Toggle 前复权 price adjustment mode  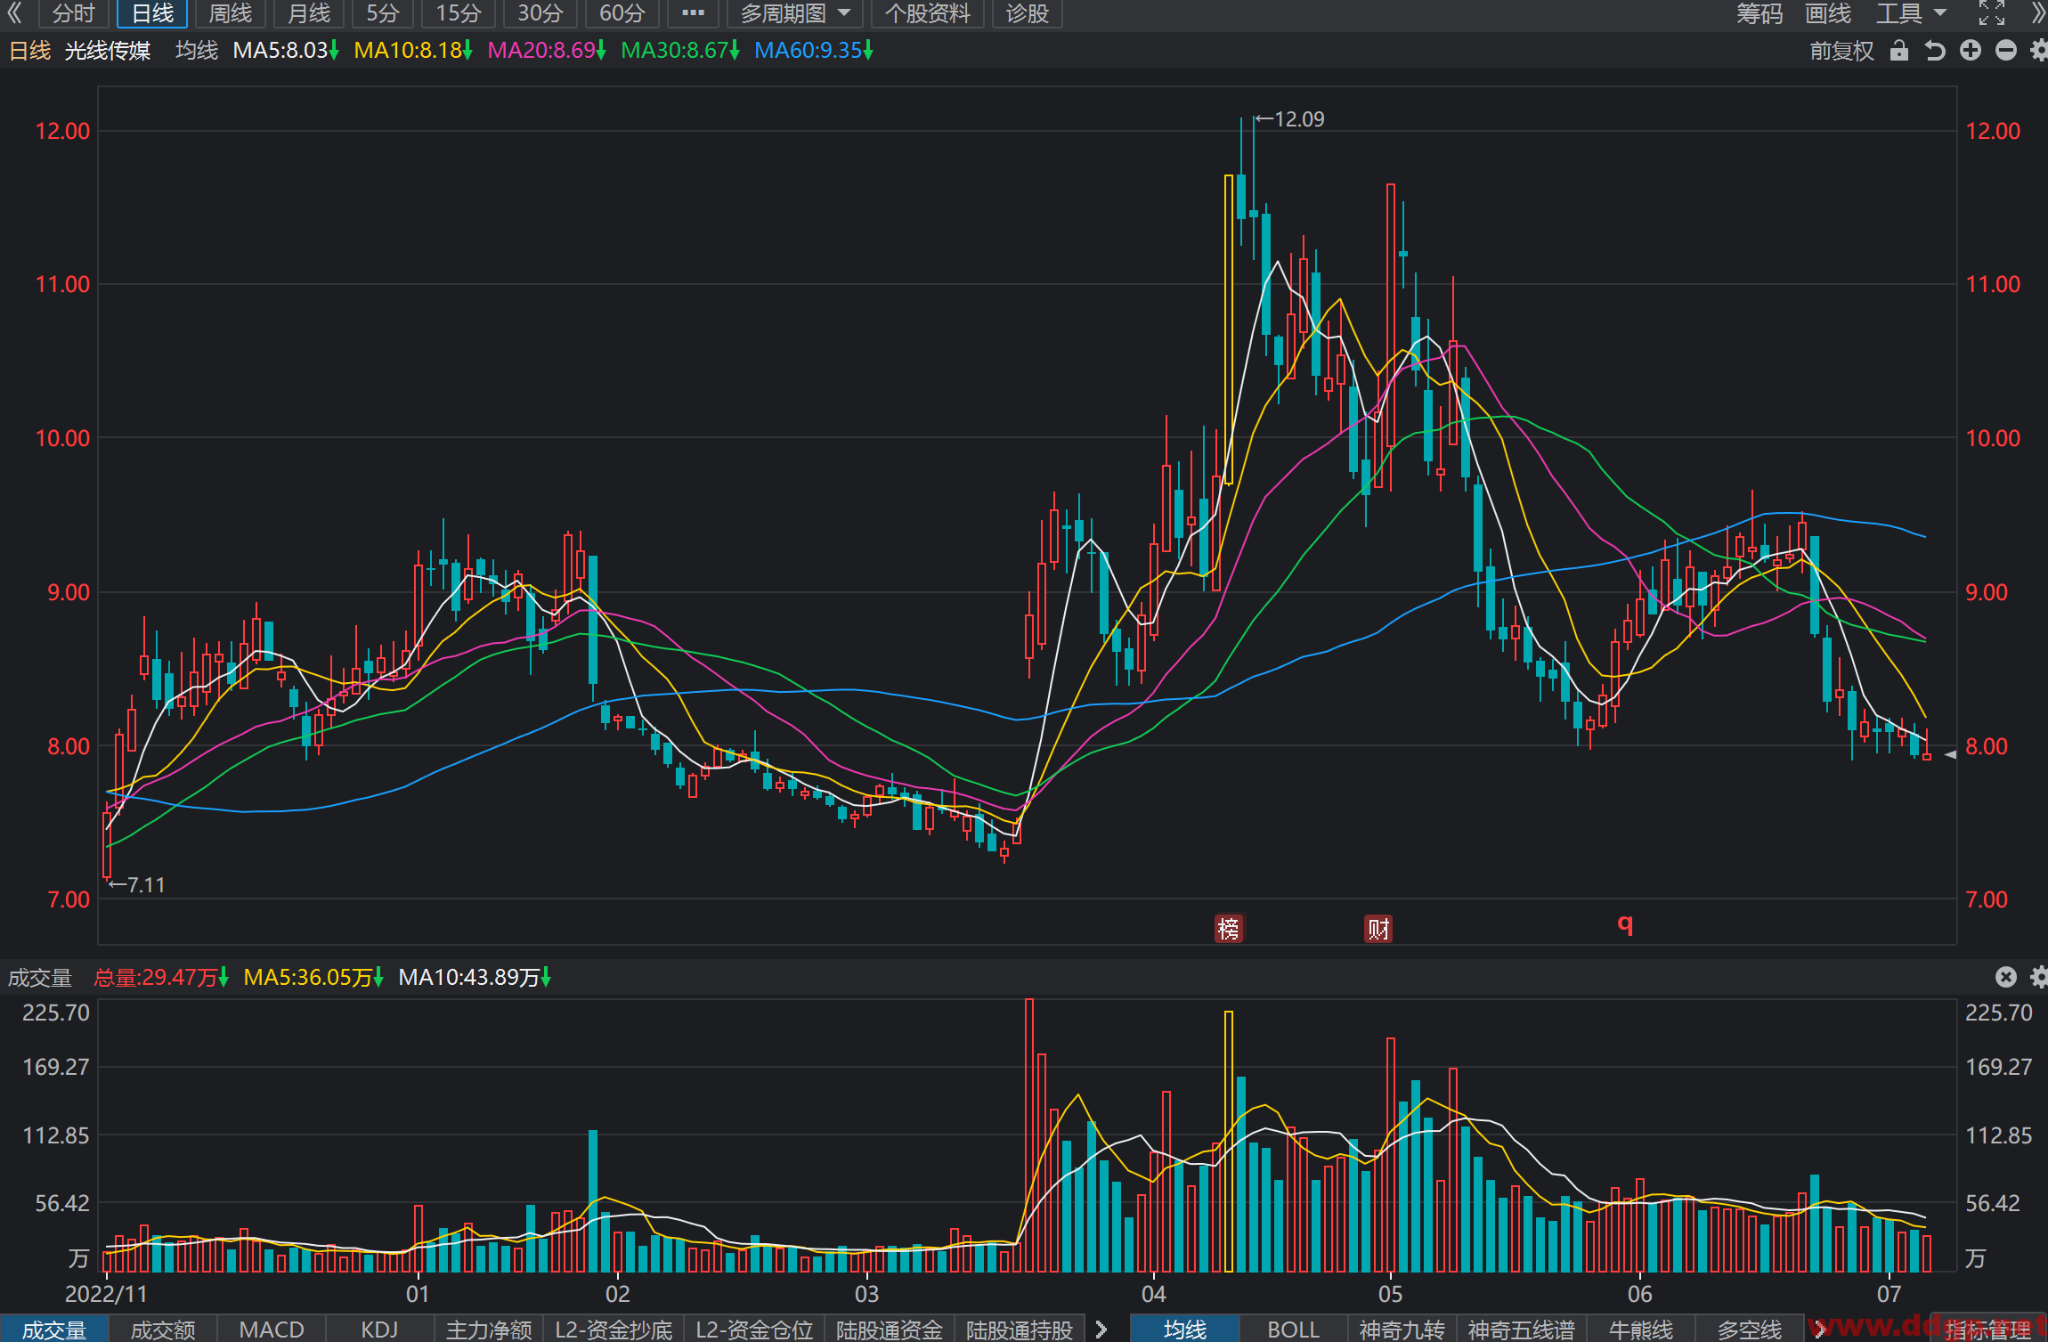click(1842, 51)
